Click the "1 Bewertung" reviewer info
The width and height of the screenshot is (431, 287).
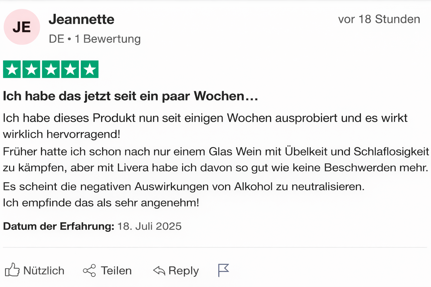(107, 39)
